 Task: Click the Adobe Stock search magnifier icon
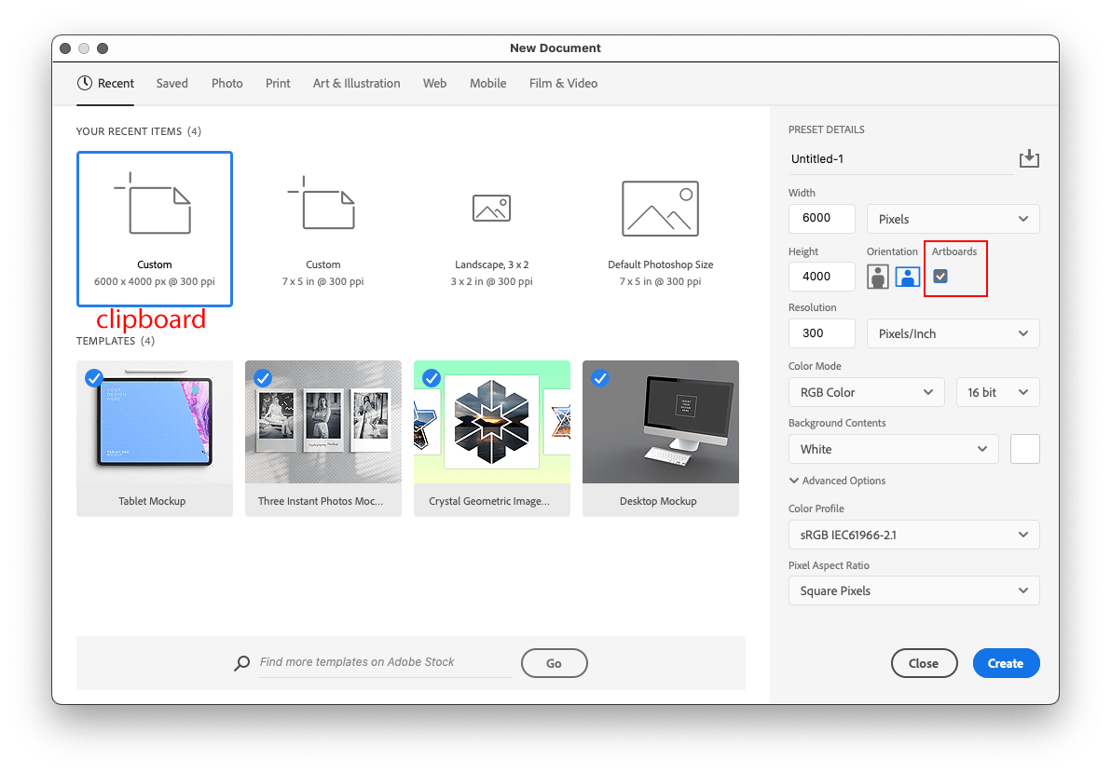point(241,662)
